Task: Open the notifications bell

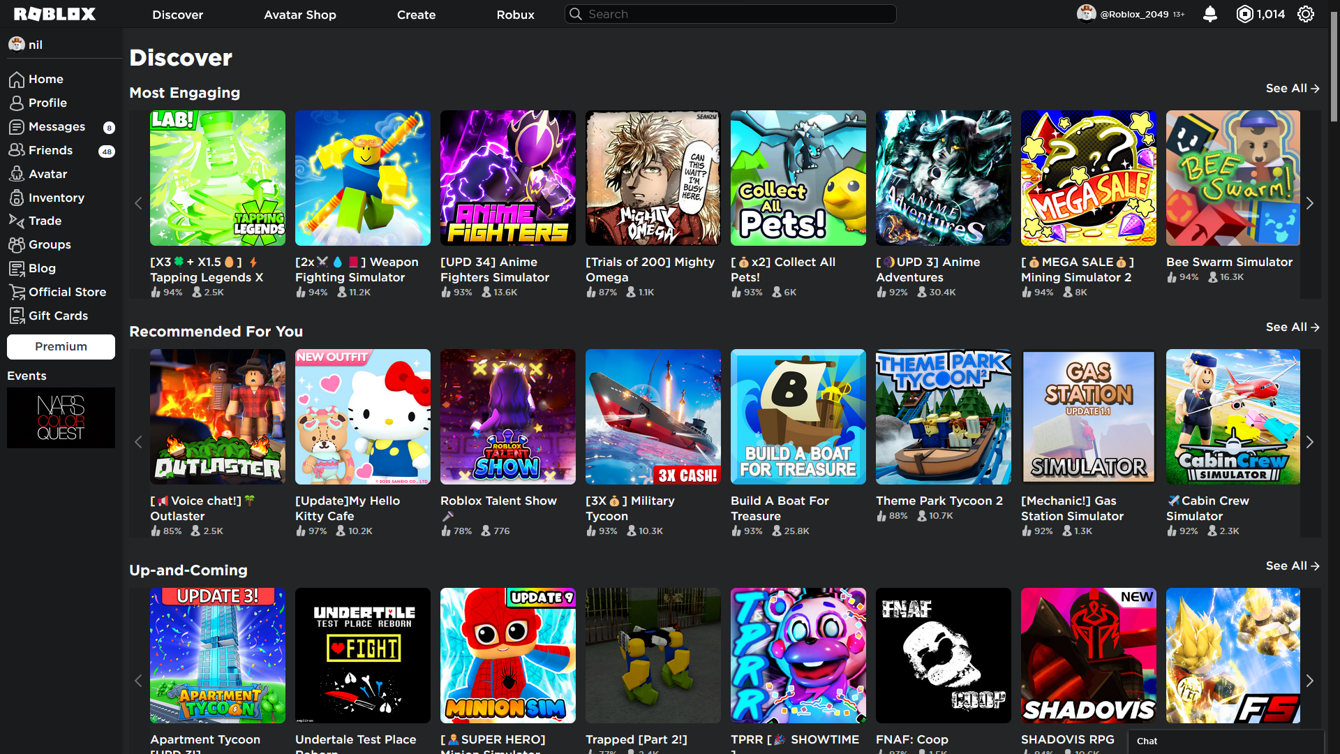Action: [x=1210, y=14]
